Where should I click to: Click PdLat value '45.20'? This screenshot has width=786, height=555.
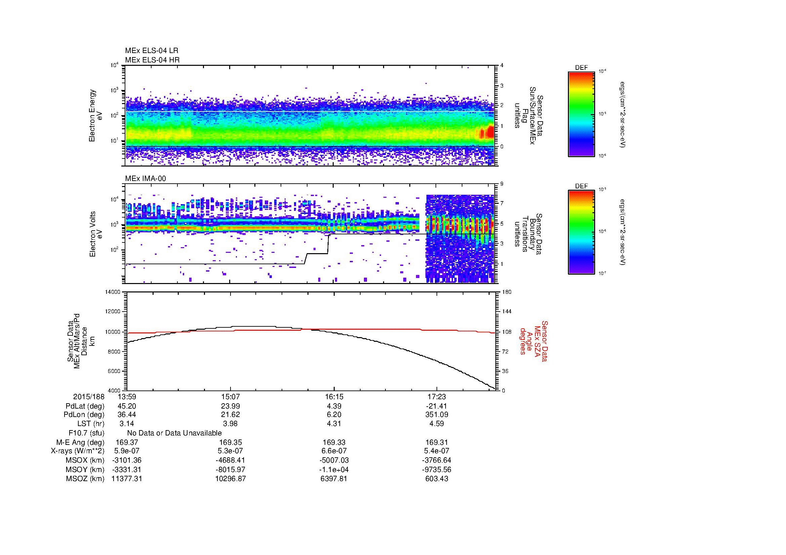(127, 406)
